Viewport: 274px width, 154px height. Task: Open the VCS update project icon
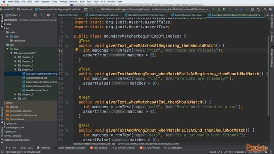pyautogui.click(x=241, y=9)
